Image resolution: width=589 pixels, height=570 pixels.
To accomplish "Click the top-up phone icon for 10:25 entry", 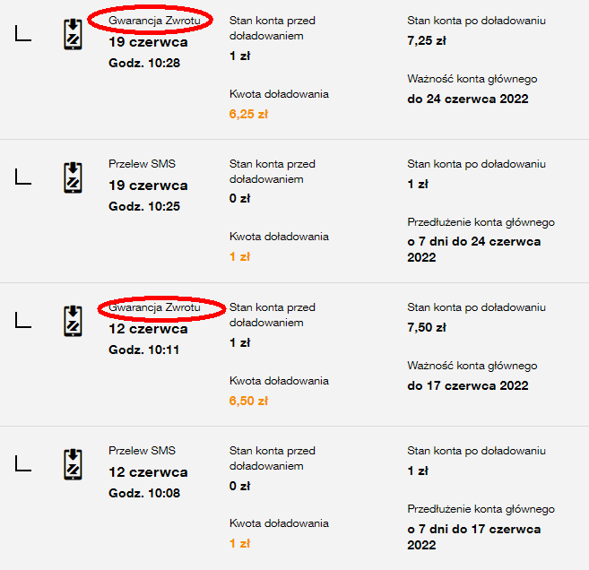I will [x=72, y=177].
